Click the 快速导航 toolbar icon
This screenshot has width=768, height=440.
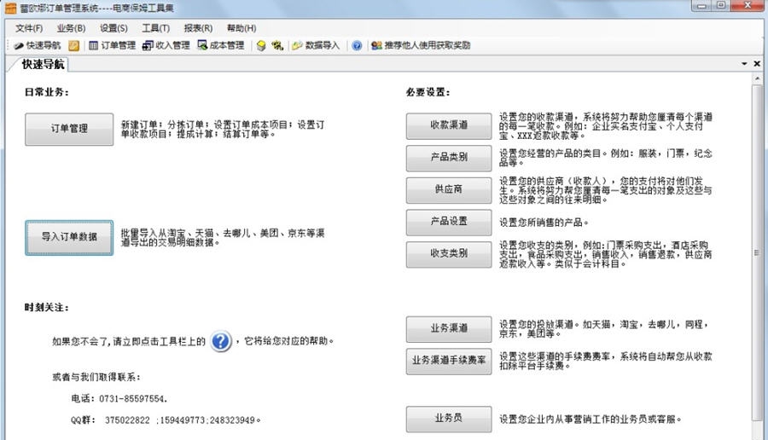click(38, 45)
